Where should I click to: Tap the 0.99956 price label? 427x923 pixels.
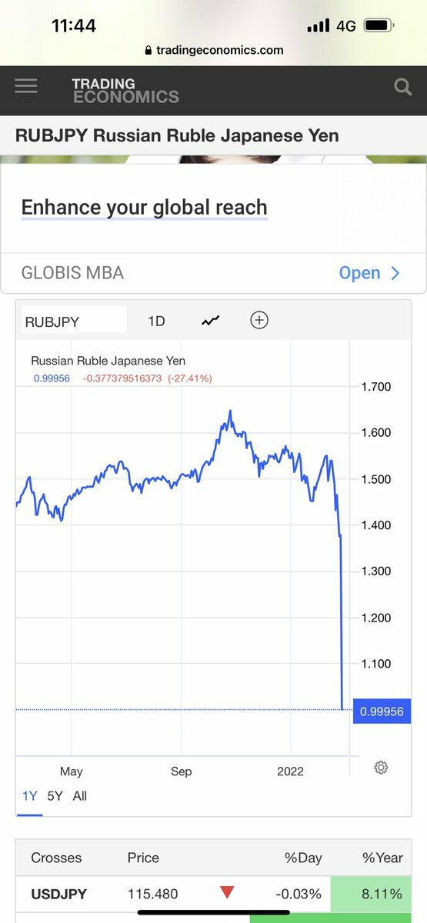[x=381, y=711]
